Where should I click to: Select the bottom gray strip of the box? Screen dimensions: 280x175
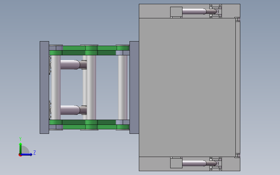[x=190, y=164]
